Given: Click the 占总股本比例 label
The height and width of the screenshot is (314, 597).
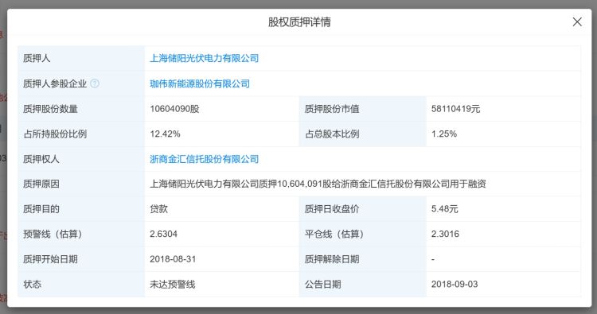Looking at the screenshot, I should [x=332, y=134].
